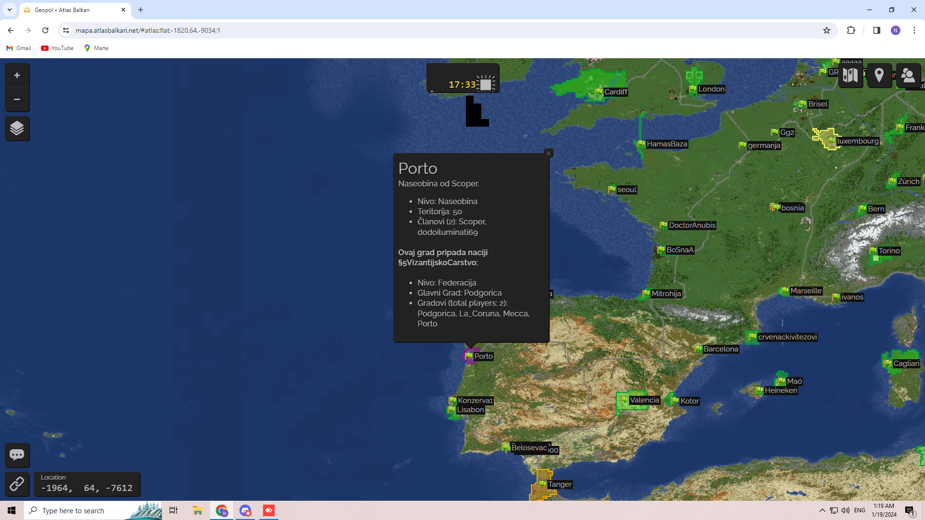The image size is (925, 520).
Task: Bookmark this page with star icon
Action: 827,30
